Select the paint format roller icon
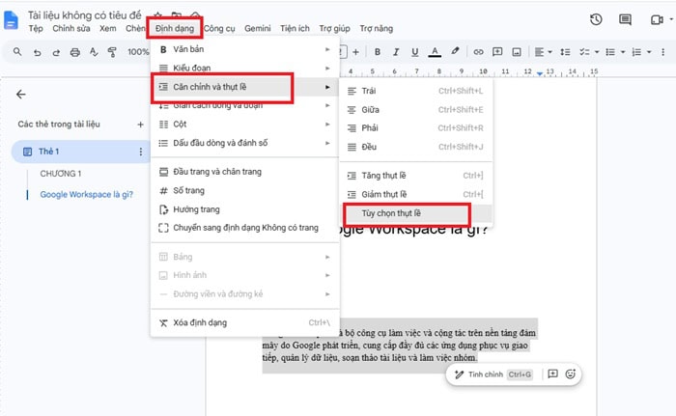Screen dimensions: 676x416 112,52
